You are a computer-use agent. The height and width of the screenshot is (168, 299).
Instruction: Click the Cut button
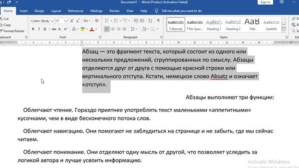4,19
